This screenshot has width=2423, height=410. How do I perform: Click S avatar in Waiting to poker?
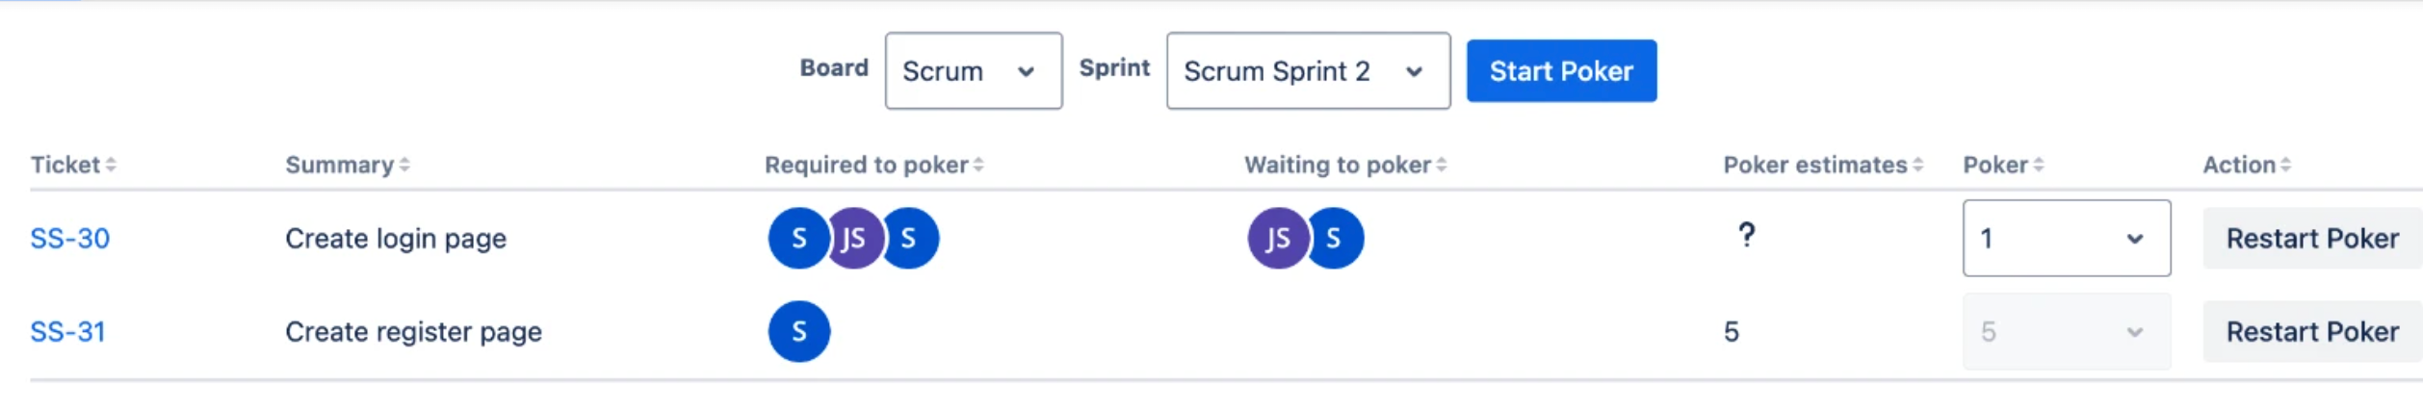click(1334, 238)
